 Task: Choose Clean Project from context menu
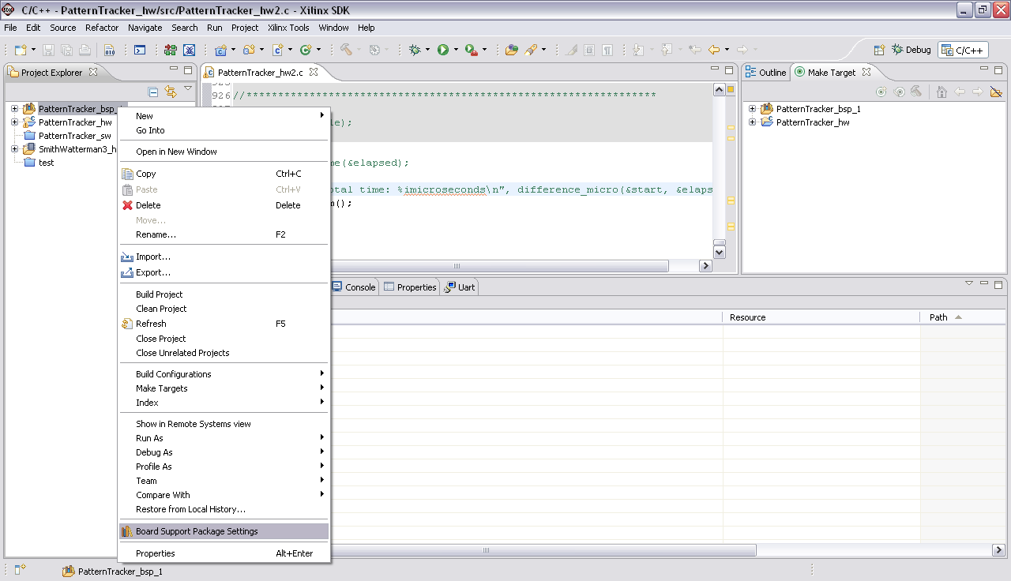[x=224, y=309]
